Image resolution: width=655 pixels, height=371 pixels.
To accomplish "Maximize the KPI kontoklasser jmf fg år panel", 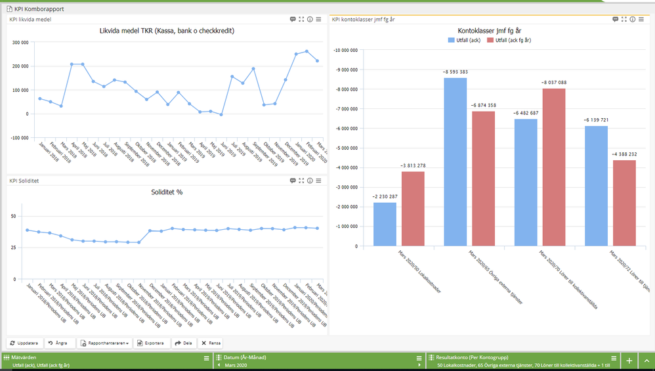I will [x=623, y=19].
